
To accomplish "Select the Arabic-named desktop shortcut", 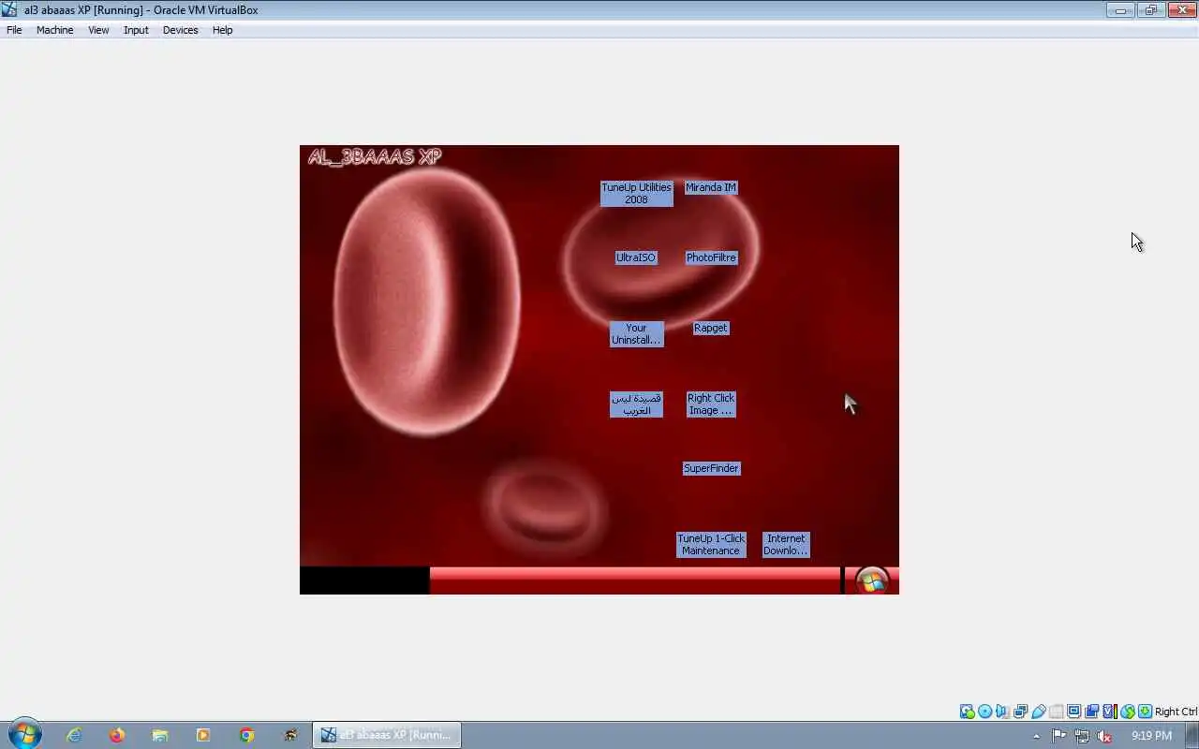I will point(636,404).
